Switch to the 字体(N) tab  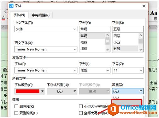pos(19,15)
